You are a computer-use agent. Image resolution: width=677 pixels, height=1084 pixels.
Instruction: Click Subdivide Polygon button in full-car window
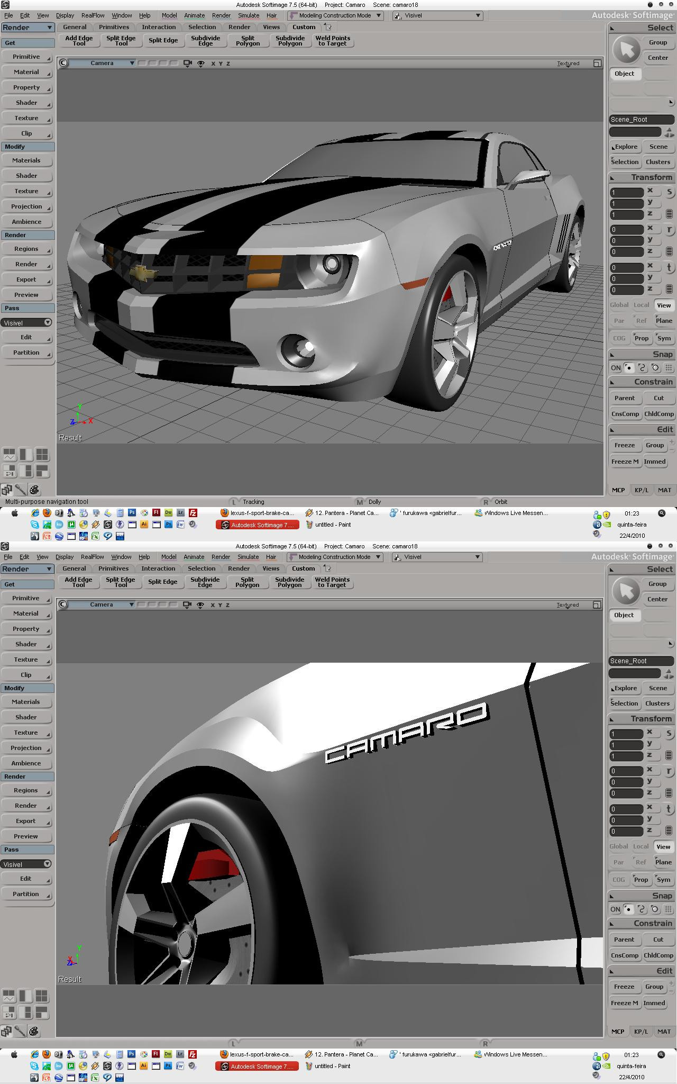pyautogui.click(x=290, y=41)
